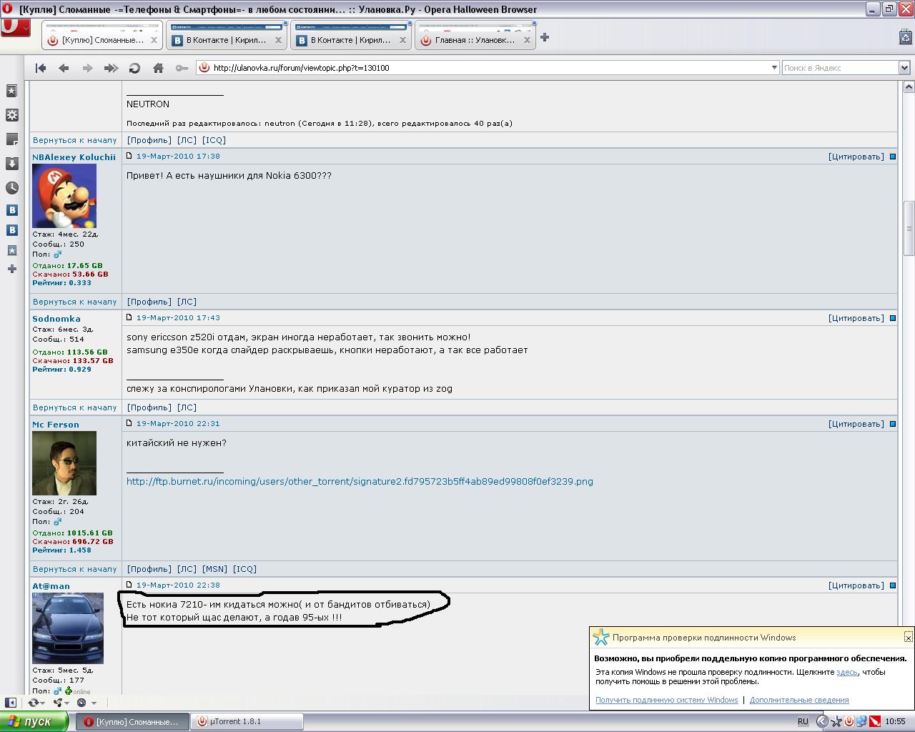
Task: Click the password Wand key icon
Action: tap(182, 68)
